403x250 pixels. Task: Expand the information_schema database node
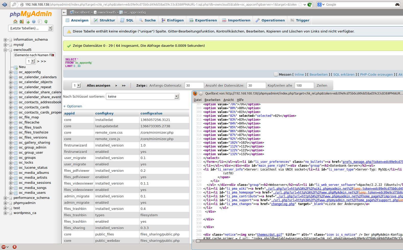(5, 40)
